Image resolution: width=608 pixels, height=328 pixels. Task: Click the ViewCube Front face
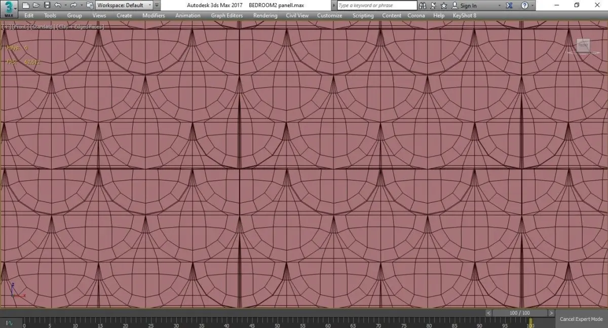[x=583, y=46]
